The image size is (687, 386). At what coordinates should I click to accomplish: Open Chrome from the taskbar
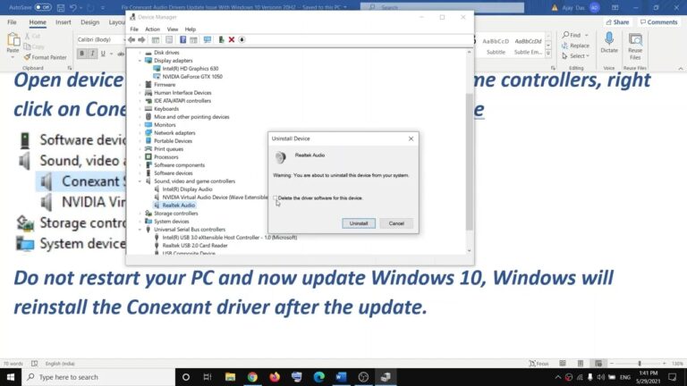252,377
